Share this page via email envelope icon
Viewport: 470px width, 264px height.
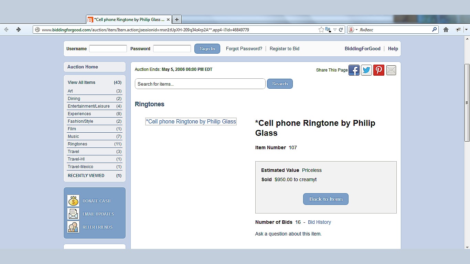391,70
